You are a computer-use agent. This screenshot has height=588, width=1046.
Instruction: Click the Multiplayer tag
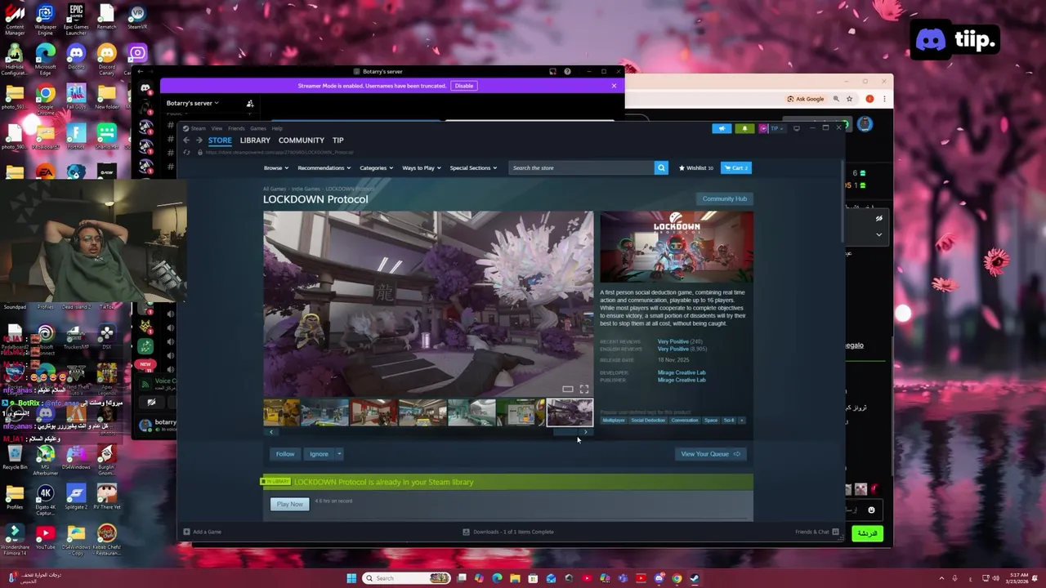[614, 420]
